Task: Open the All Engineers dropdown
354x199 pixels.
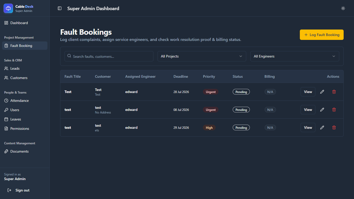Action: tap(295, 56)
